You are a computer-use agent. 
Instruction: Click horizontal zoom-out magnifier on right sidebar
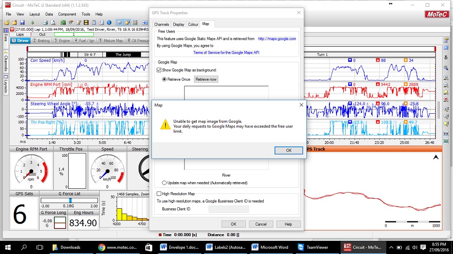pyautogui.click(x=446, y=85)
